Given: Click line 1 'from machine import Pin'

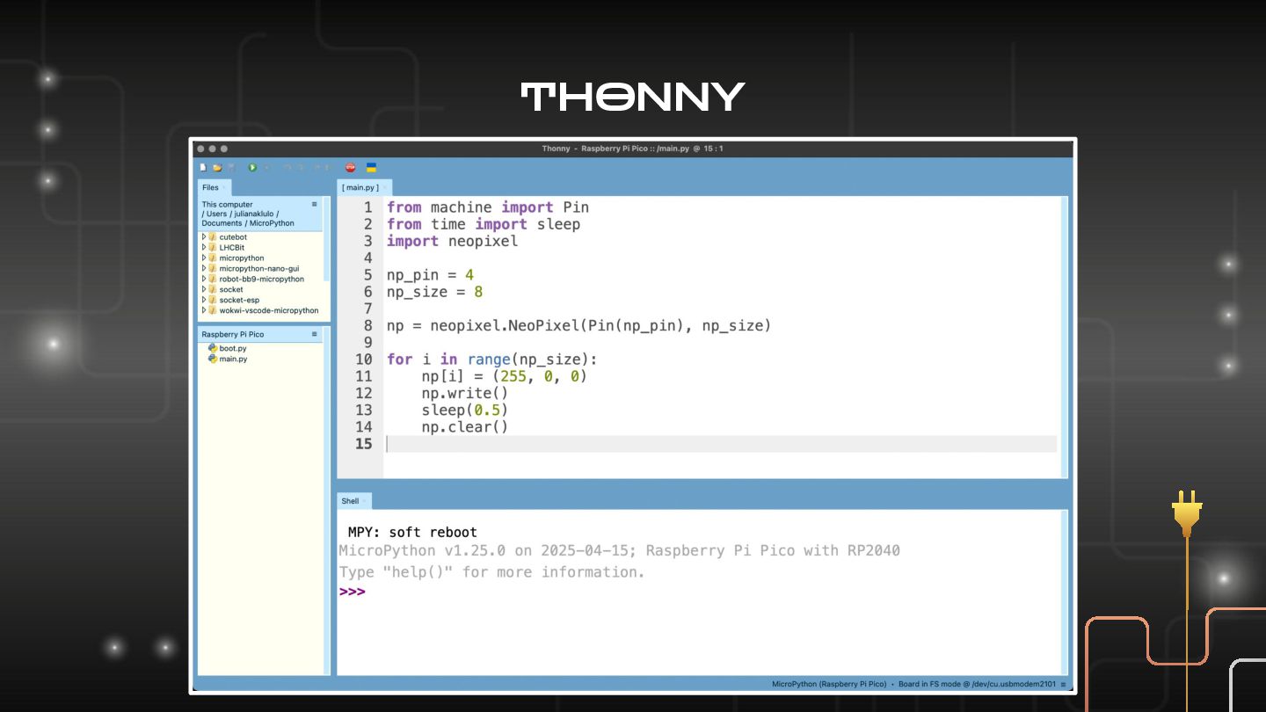Looking at the screenshot, I should point(487,207).
